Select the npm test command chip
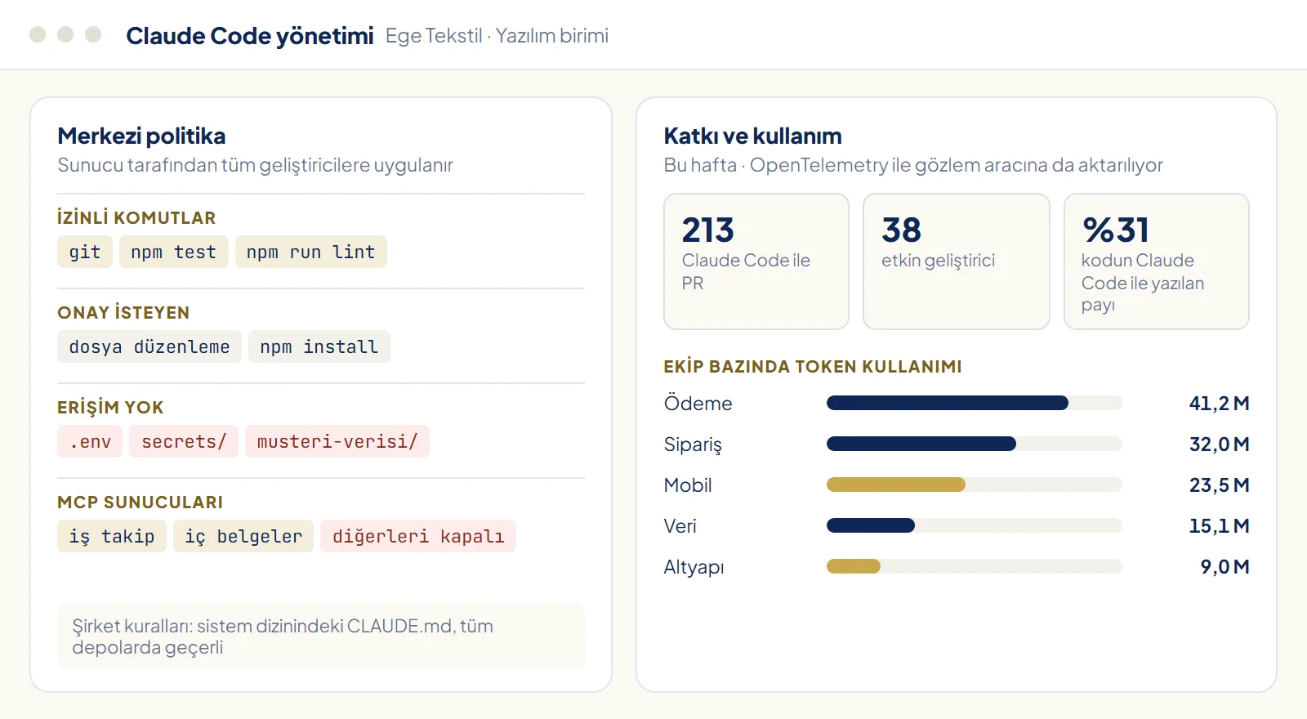The height and width of the screenshot is (719, 1307). (174, 252)
